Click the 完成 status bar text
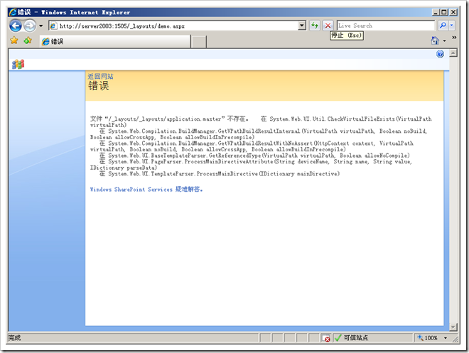The image size is (469, 353). 15,338
